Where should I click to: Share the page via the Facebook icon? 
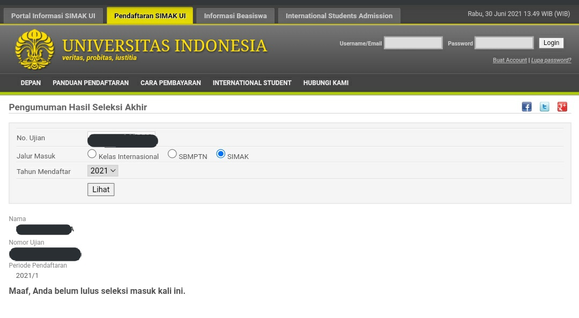tap(526, 107)
